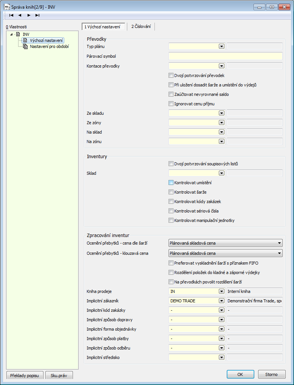
Task: Open Implicitní zákazník dropdown
Action: [222, 300]
